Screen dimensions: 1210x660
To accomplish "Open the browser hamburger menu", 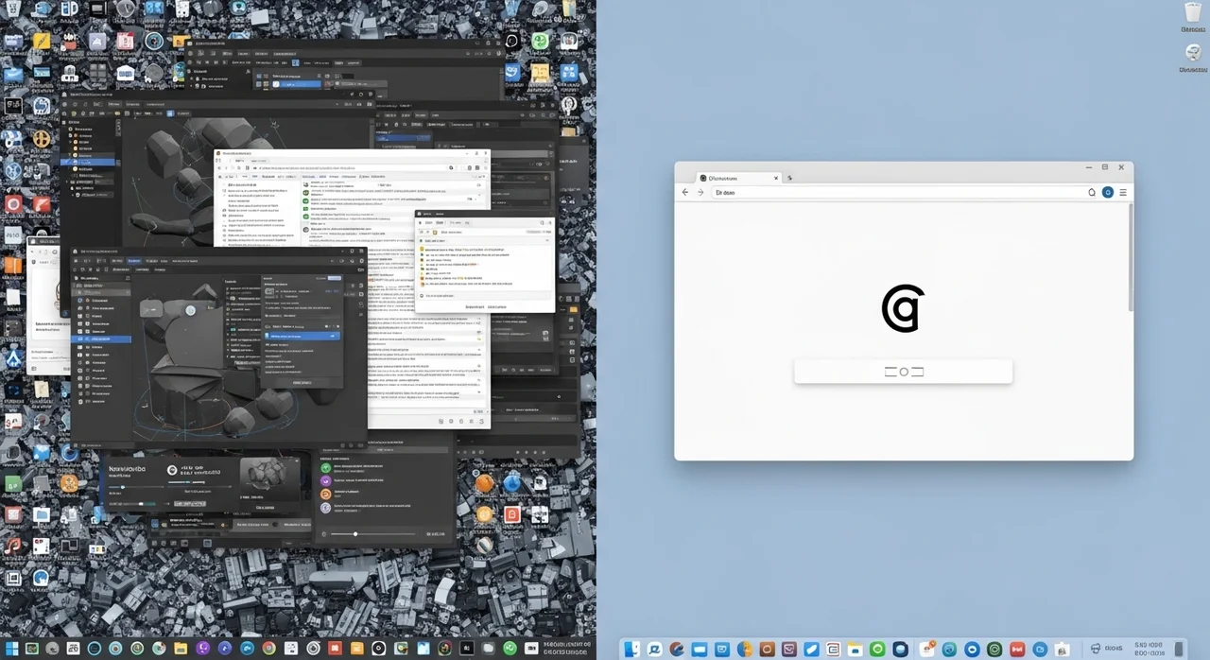I will pos(1123,192).
